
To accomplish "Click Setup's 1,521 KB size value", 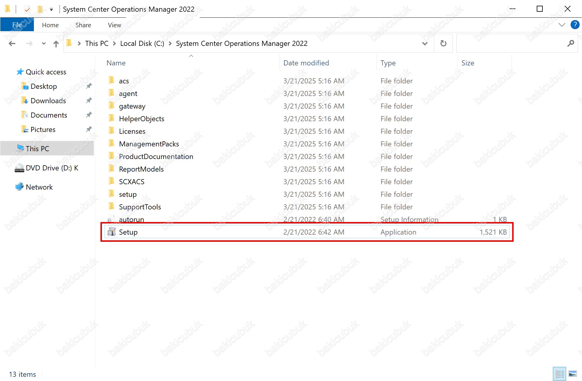I will pos(493,232).
